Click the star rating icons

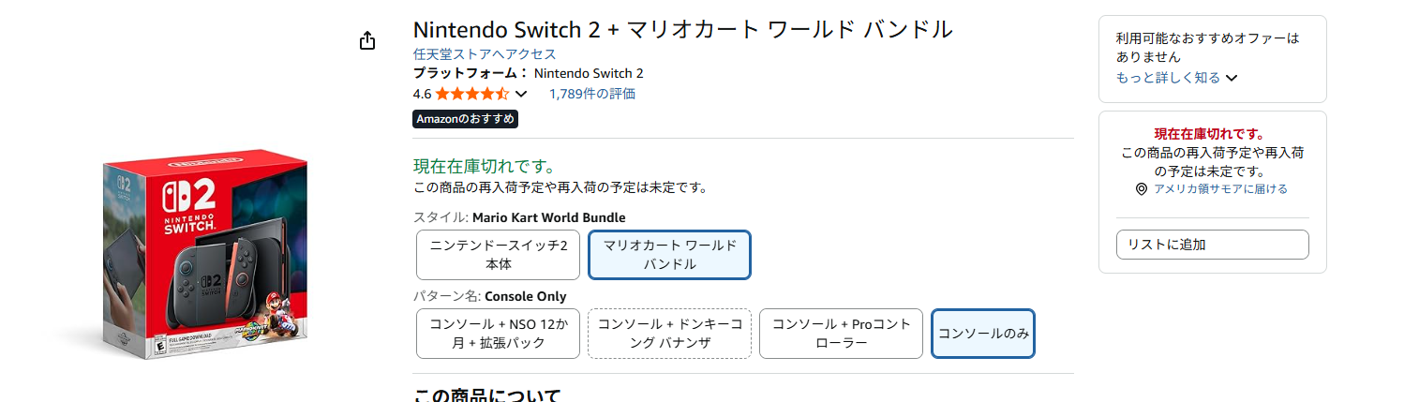click(x=472, y=94)
